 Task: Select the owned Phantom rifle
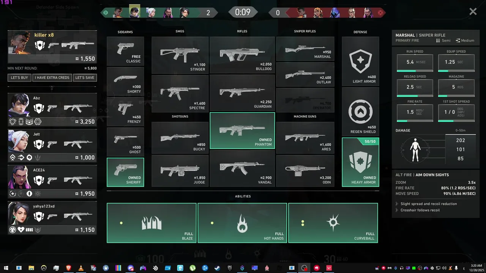point(242,130)
